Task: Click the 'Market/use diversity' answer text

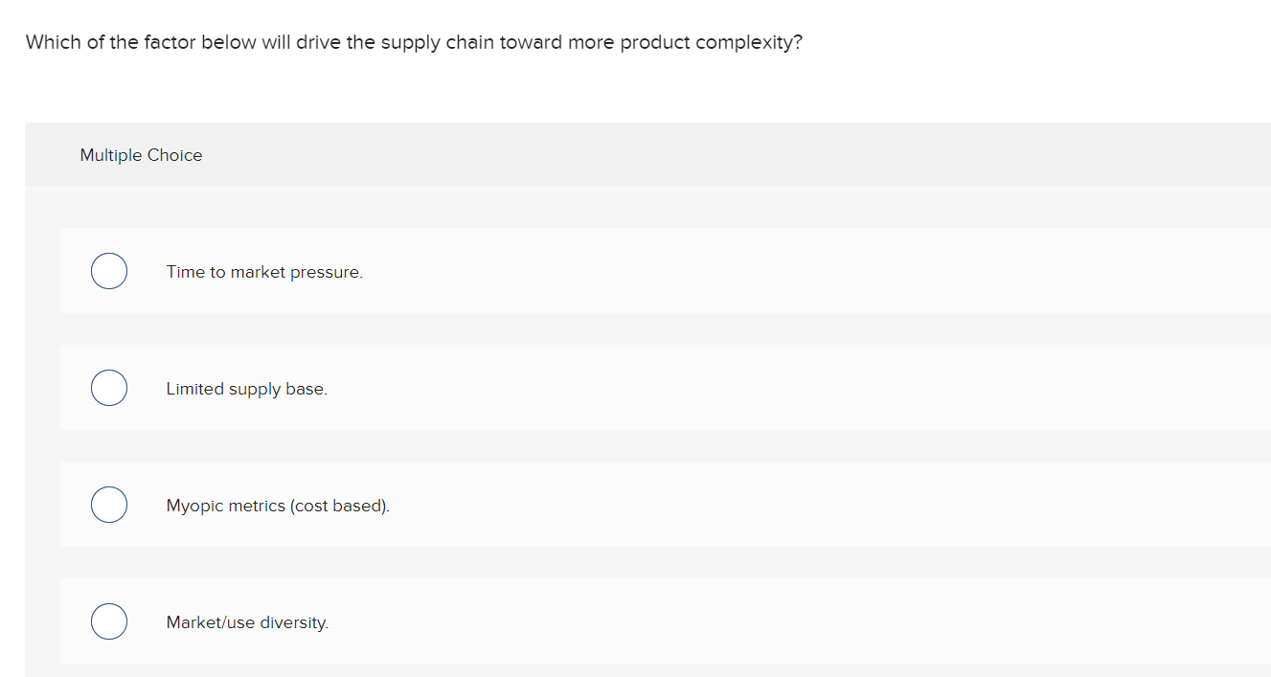Action: pos(247,622)
